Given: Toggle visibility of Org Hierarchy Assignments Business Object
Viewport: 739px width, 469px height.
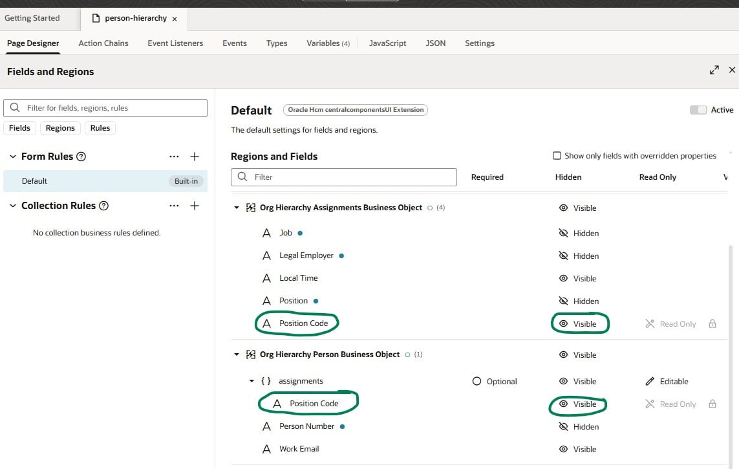Looking at the screenshot, I should coord(577,208).
